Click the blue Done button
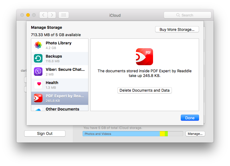Viewport: 230px width, 166px height. click(190, 118)
